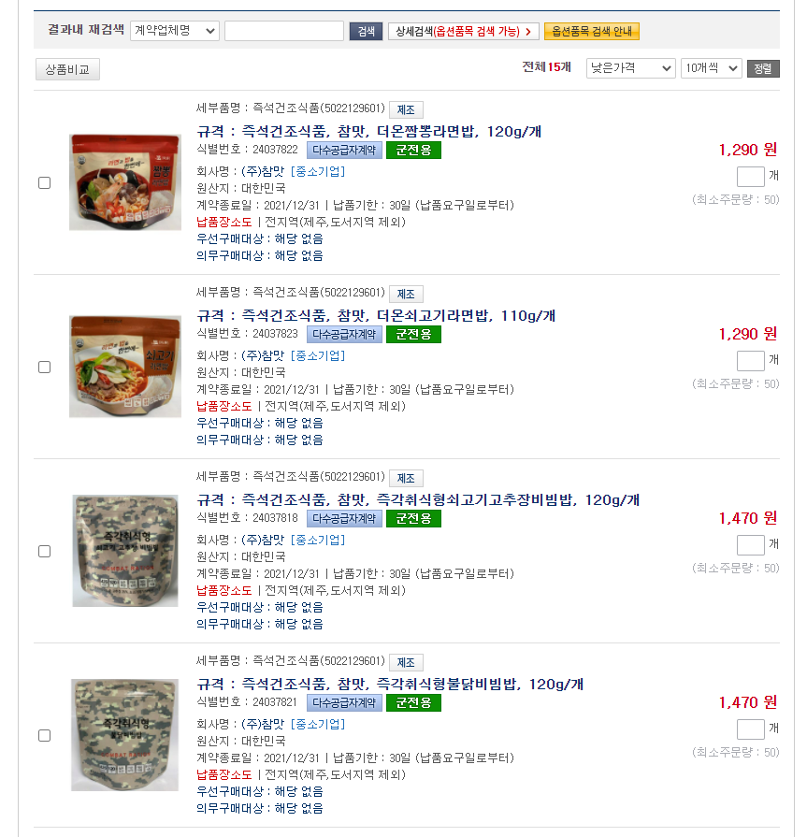The height and width of the screenshot is (837, 807).
Task: Click the 상품비교 compare button
Action: point(67,69)
